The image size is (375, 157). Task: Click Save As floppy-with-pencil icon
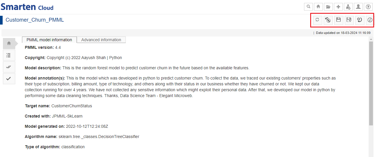tap(349, 20)
